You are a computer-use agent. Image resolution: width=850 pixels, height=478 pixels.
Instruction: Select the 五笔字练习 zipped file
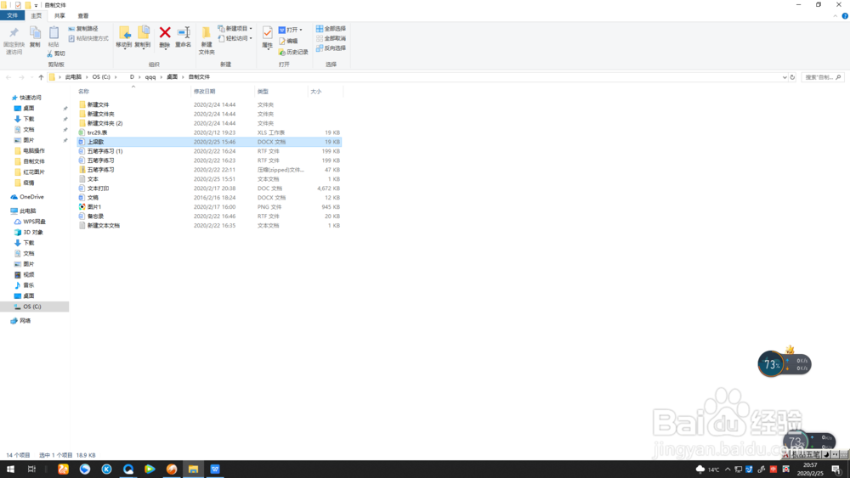(101, 170)
